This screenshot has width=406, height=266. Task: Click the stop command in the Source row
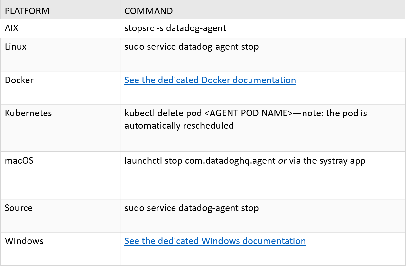192,208
